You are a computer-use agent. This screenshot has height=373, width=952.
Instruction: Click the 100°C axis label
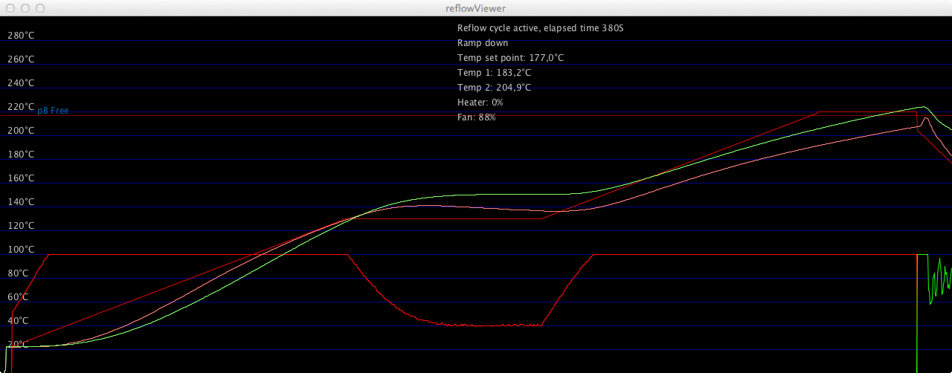(21, 250)
